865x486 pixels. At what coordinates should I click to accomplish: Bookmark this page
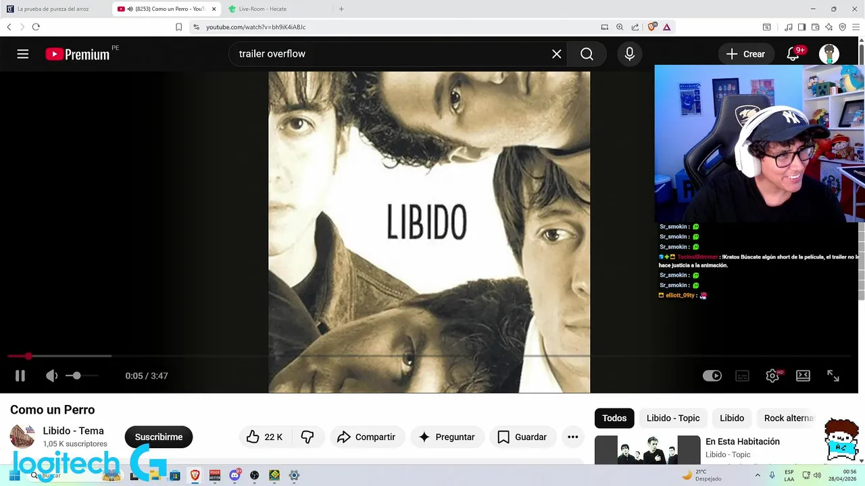point(178,27)
